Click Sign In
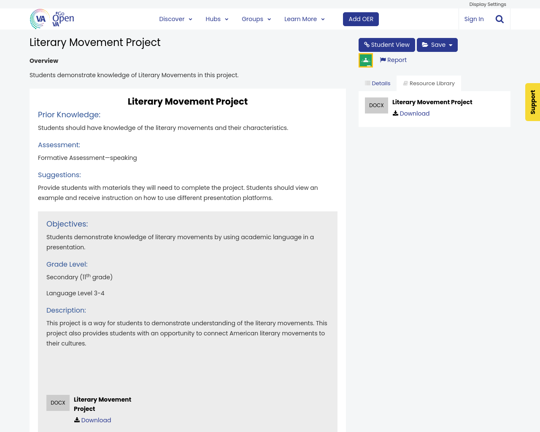 [x=474, y=19]
